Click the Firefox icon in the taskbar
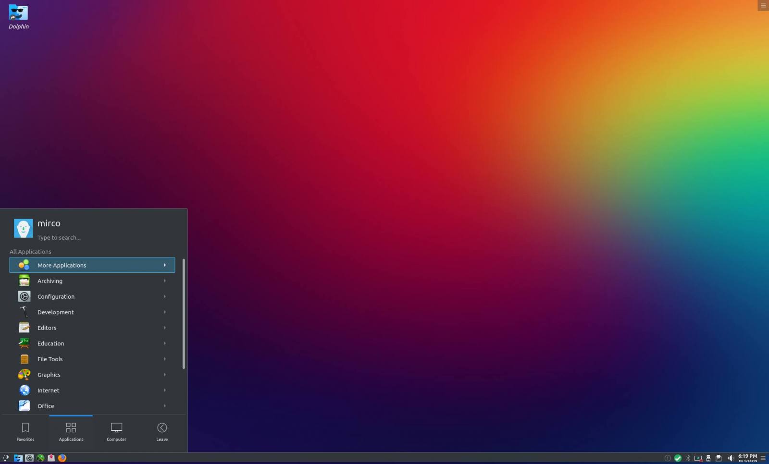Viewport: 769px width, 464px height. (62, 458)
